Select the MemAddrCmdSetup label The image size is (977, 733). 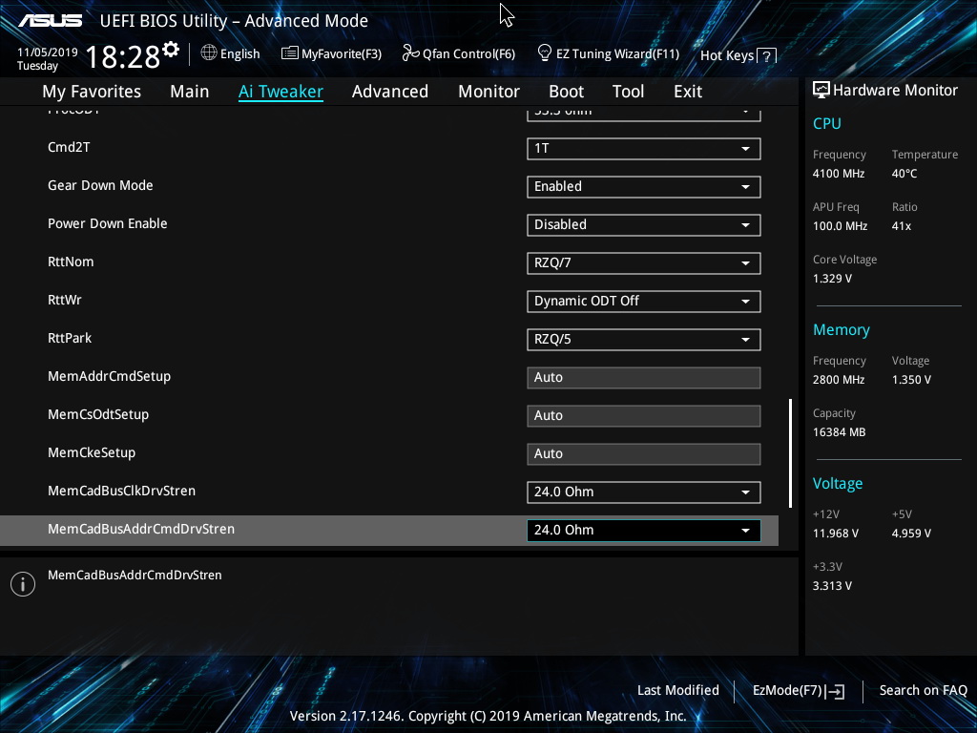109,376
